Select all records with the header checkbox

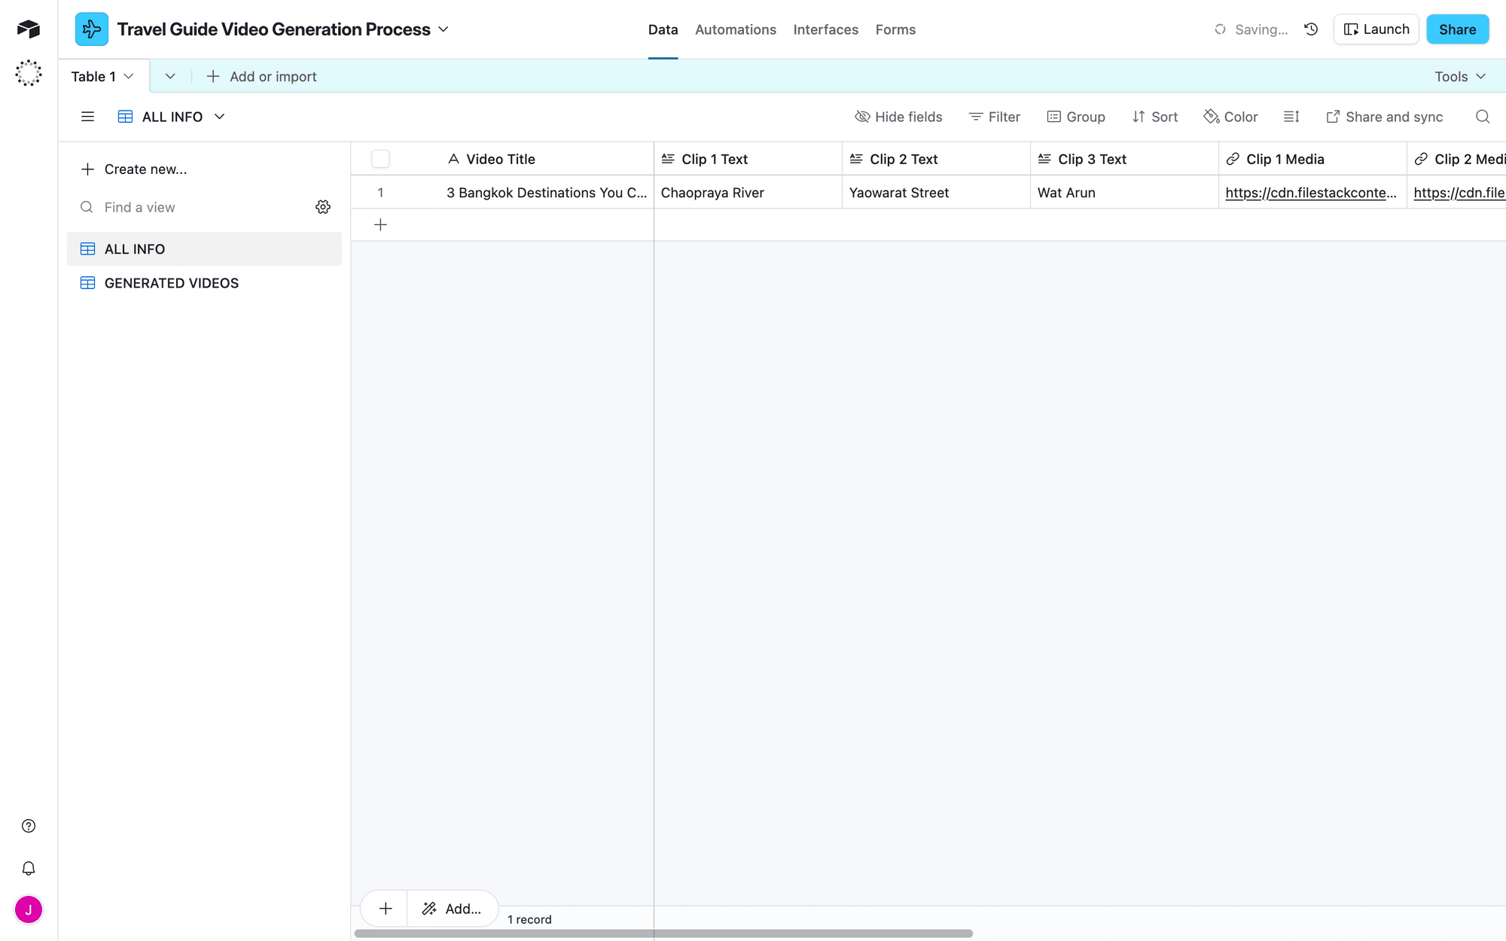click(x=380, y=158)
